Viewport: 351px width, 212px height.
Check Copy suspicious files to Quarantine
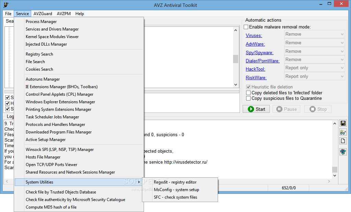click(248, 98)
